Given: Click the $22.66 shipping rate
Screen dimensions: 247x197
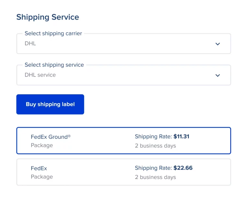Looking at the screenshot, I should click(183, 168).
